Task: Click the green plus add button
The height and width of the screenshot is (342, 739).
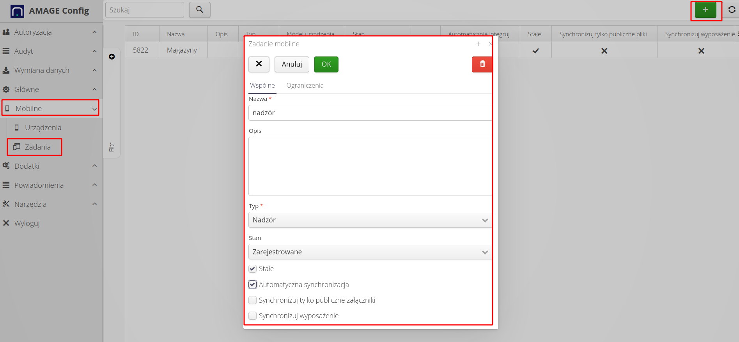Action: coord(705,10)
